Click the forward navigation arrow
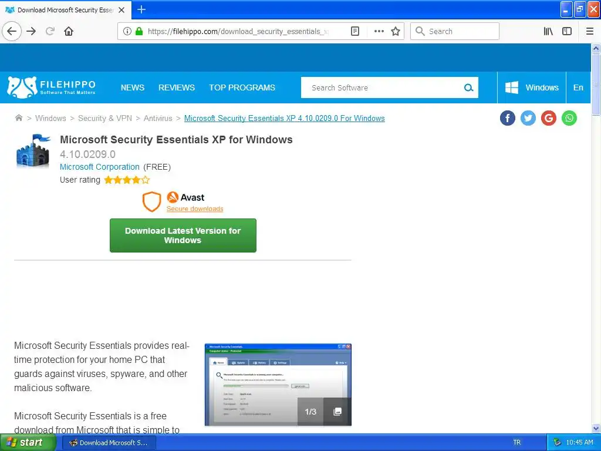The image size is (601, 451). coord(31,31)
